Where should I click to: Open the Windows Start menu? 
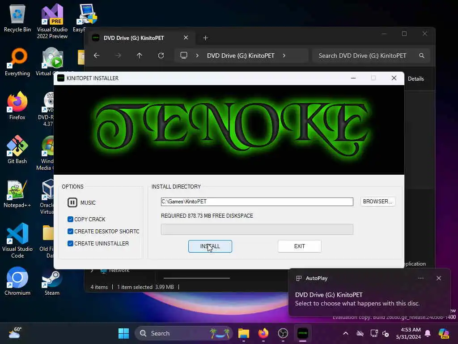click(x=123, y=333)
